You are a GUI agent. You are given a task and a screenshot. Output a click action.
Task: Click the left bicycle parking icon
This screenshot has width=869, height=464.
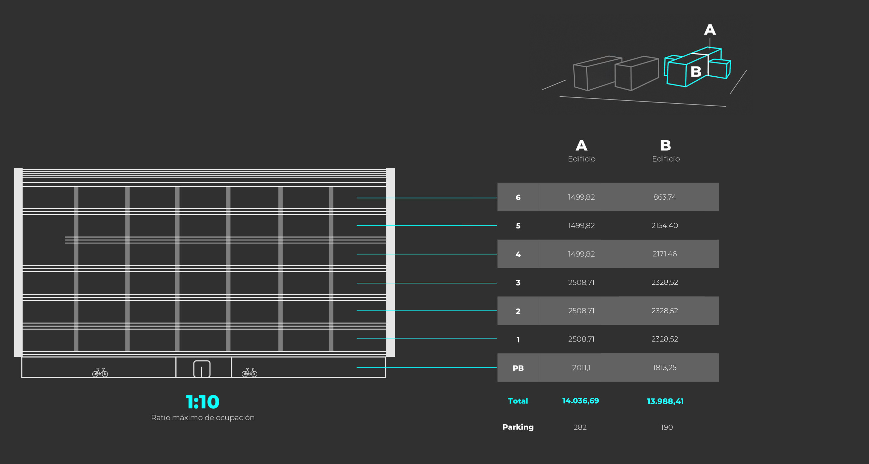click(x=100, y=372)
